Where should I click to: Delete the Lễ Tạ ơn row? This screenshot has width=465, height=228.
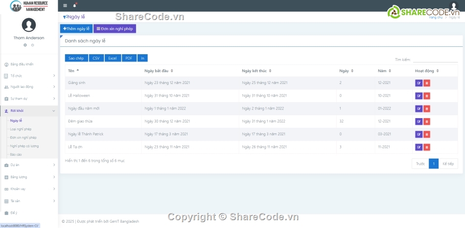(x=427, y=147)
